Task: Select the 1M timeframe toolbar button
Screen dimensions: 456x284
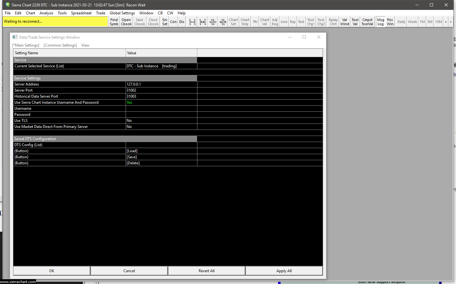Action: point(422,22)
